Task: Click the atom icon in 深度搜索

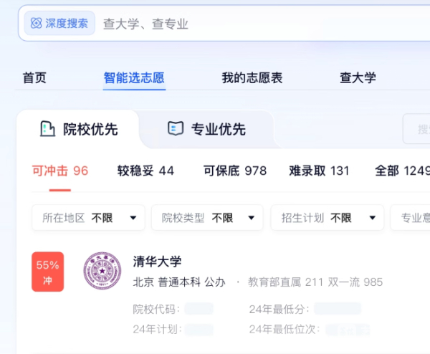Action: (37, 24)
